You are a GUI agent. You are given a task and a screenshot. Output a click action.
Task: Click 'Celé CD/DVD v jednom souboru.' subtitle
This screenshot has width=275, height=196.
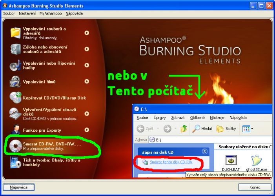tap(50, 119)
